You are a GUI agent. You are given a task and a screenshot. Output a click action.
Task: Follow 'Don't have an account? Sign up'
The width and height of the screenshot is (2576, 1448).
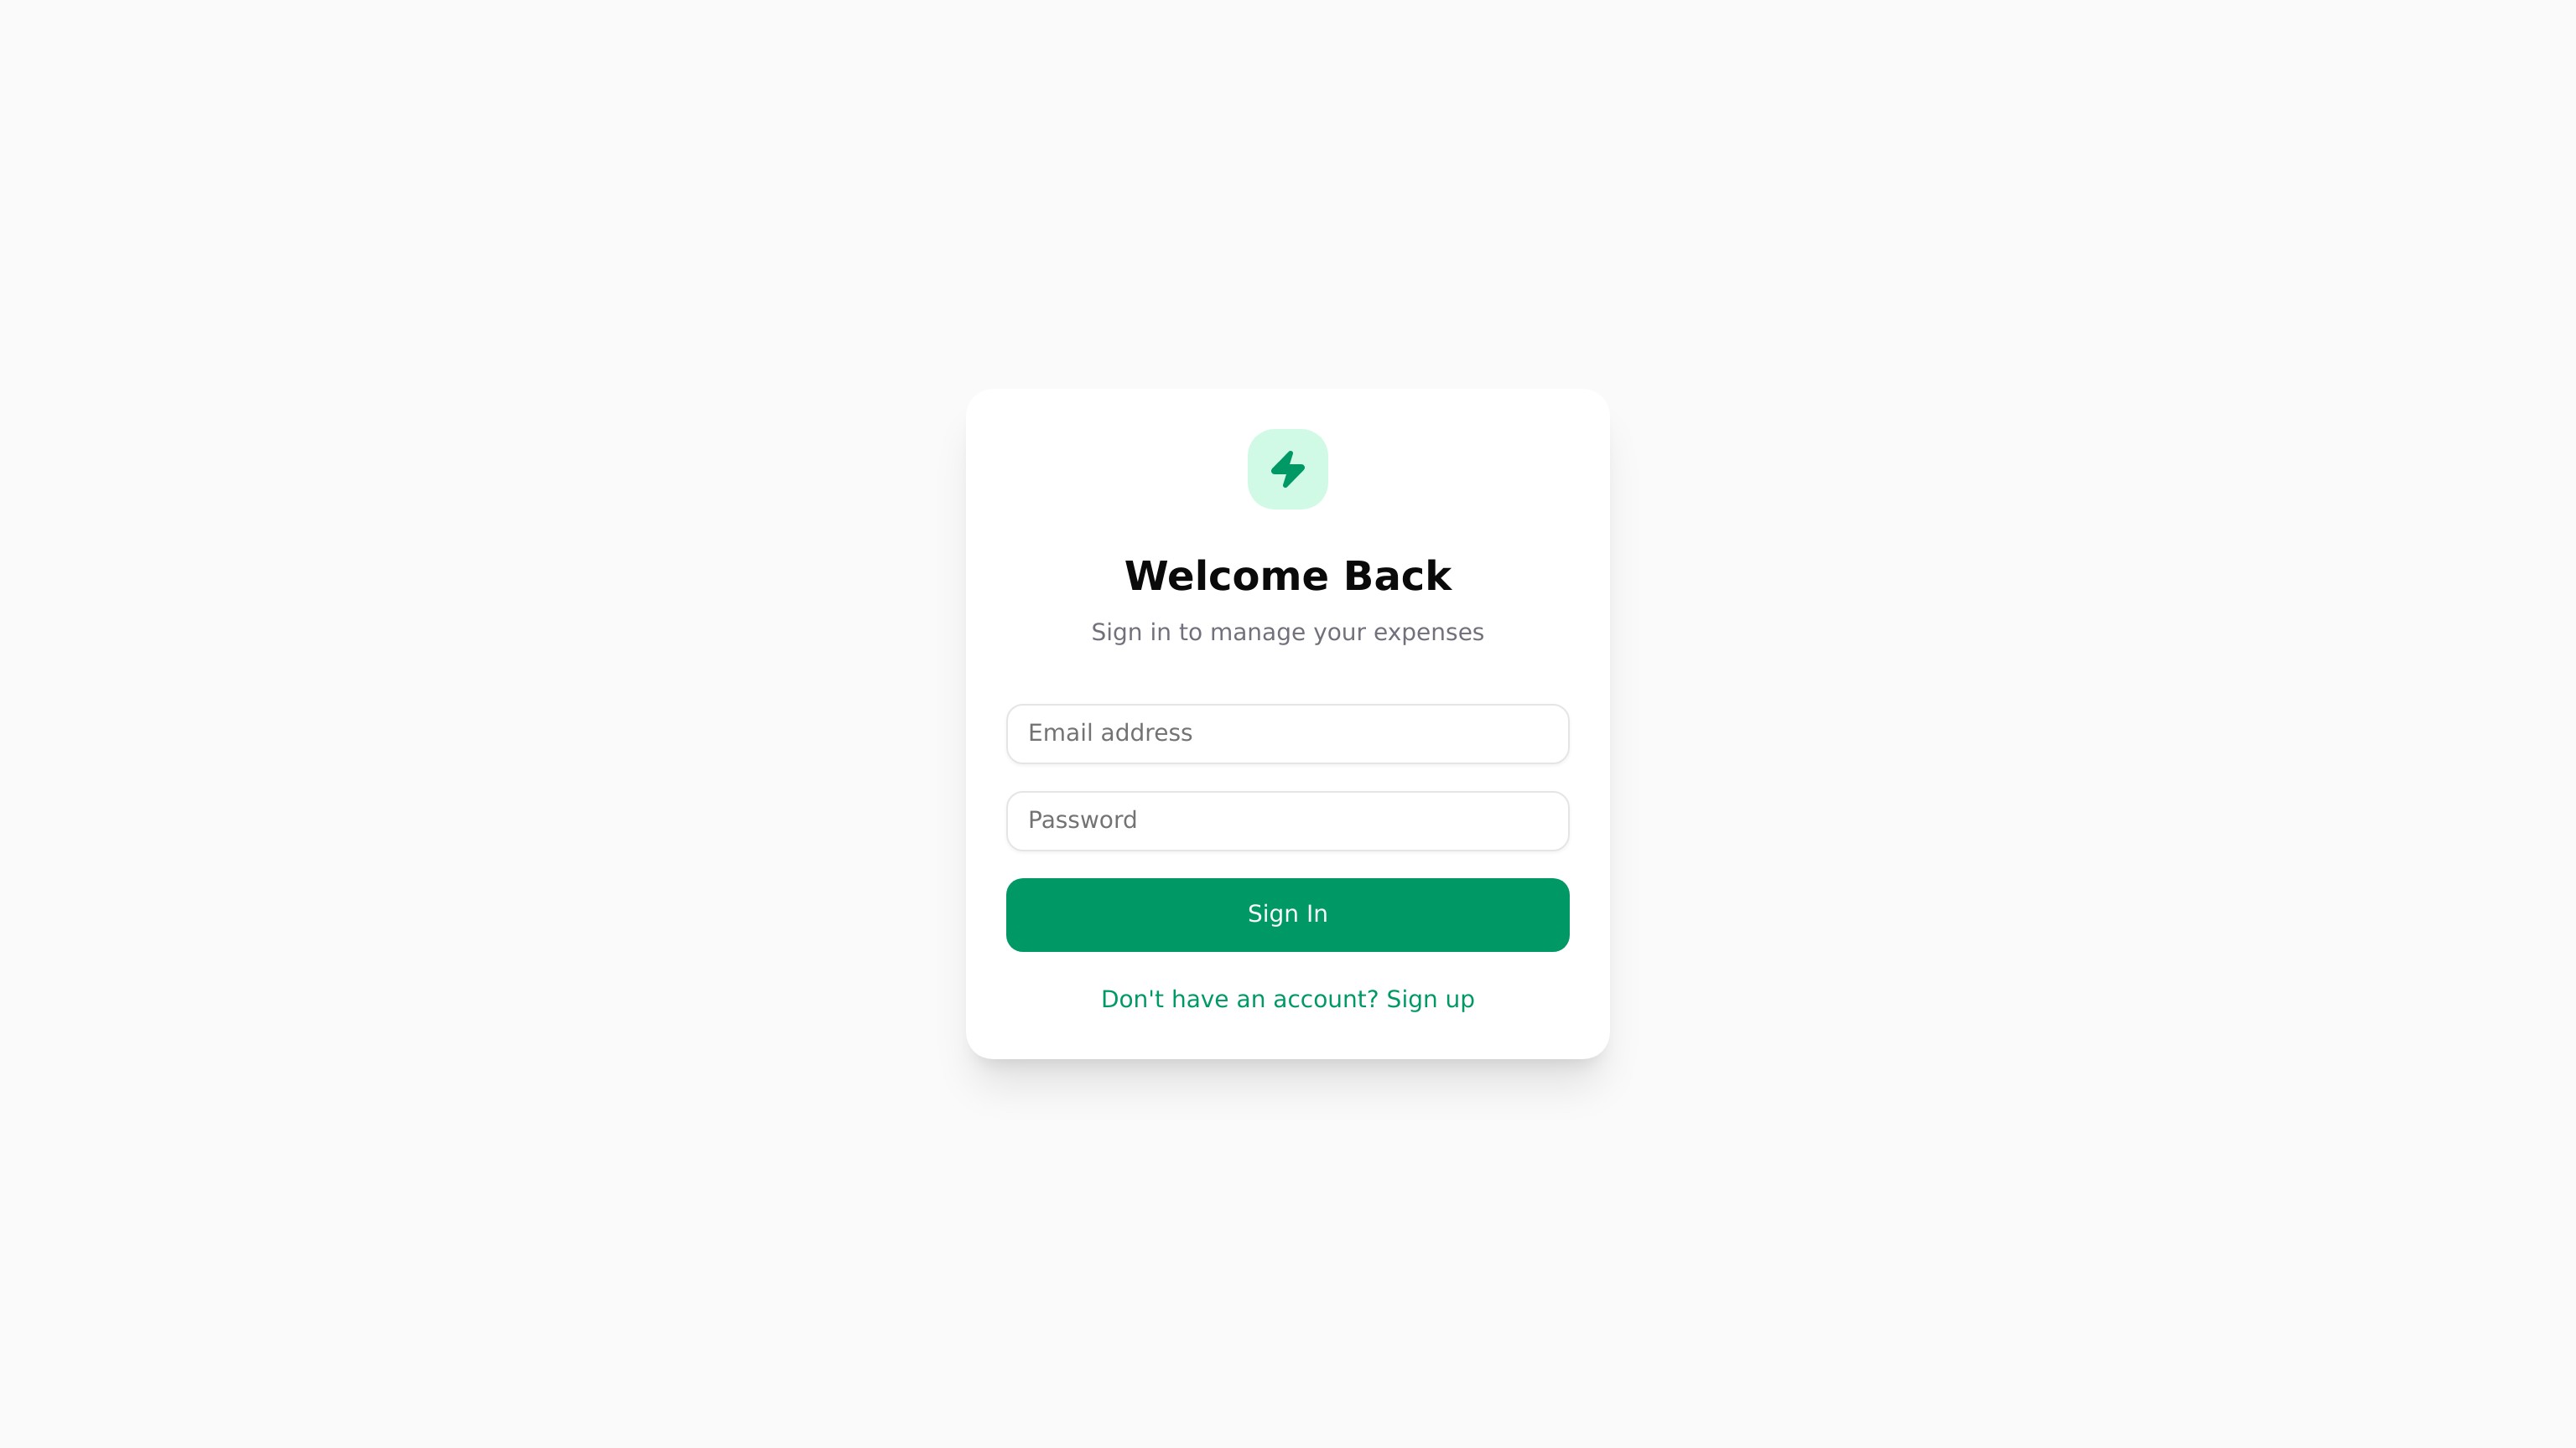tap(1287, 1000)
